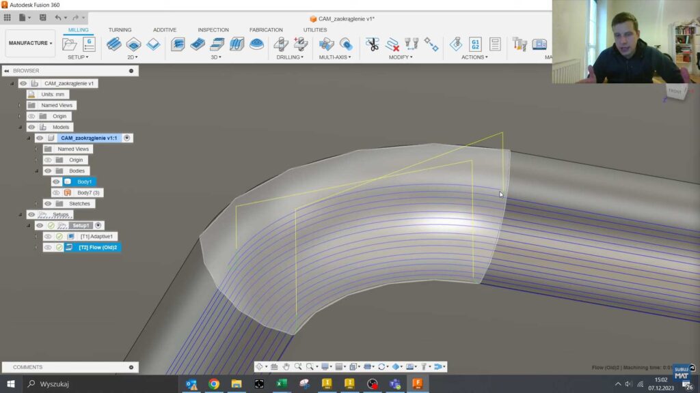Show the hidden Body7 (3) body
This screenshot has width=700, height=393.
pyautogui.click(x=56, y=193)
